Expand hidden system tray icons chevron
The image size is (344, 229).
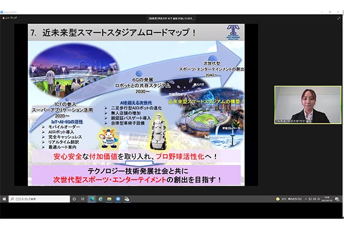click(306, 199)
